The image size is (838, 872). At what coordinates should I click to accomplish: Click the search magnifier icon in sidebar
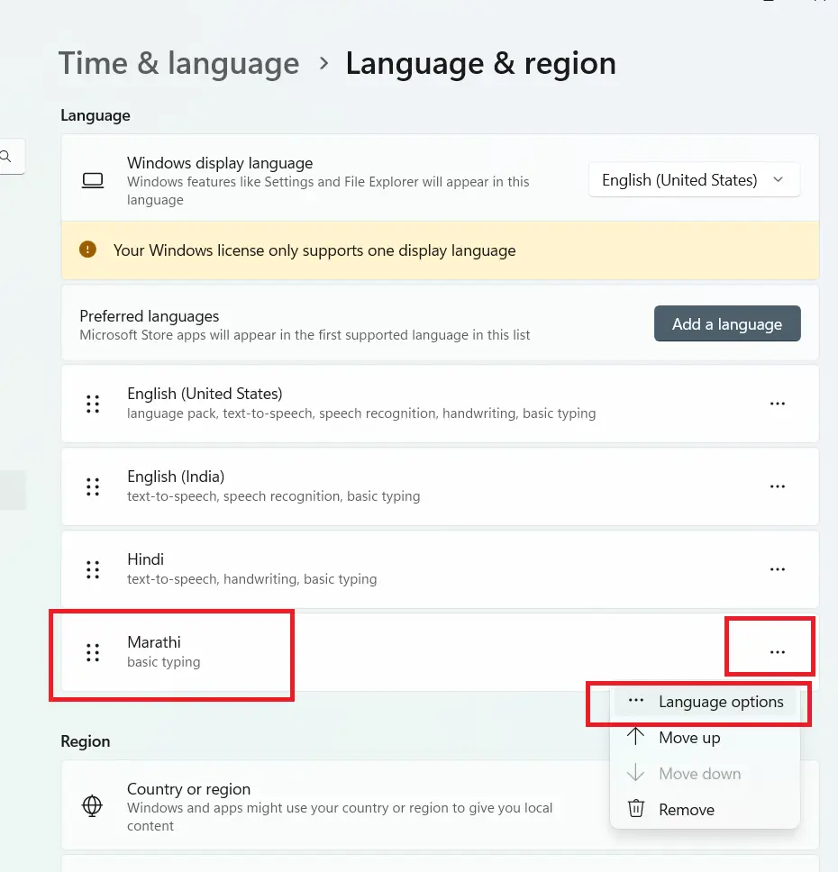(6, 157)
